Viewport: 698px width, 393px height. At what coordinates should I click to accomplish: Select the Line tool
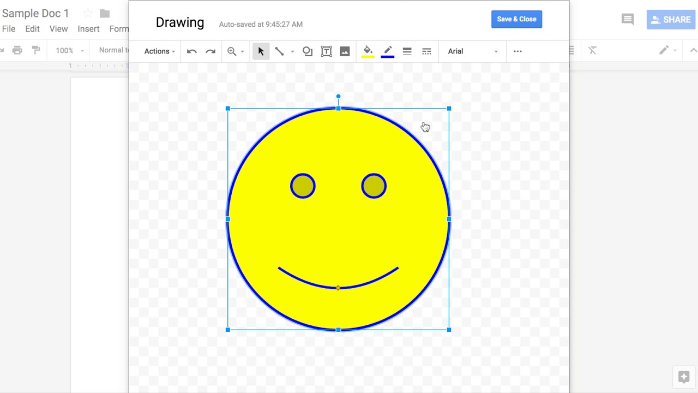pyautogui.click(x=279, y=51)
